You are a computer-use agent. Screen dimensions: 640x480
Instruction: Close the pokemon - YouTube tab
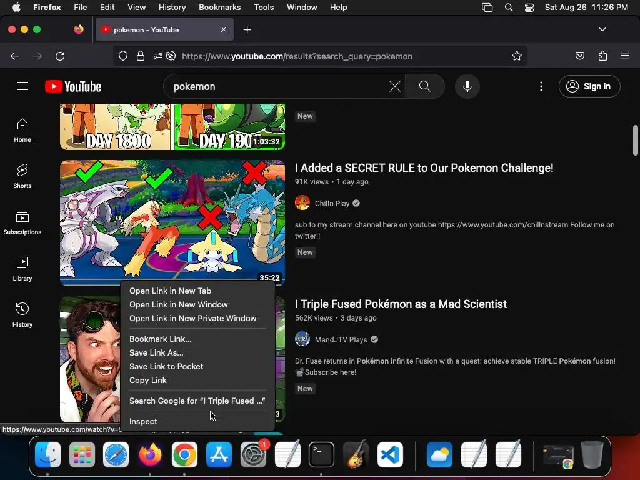pos(224,29)
